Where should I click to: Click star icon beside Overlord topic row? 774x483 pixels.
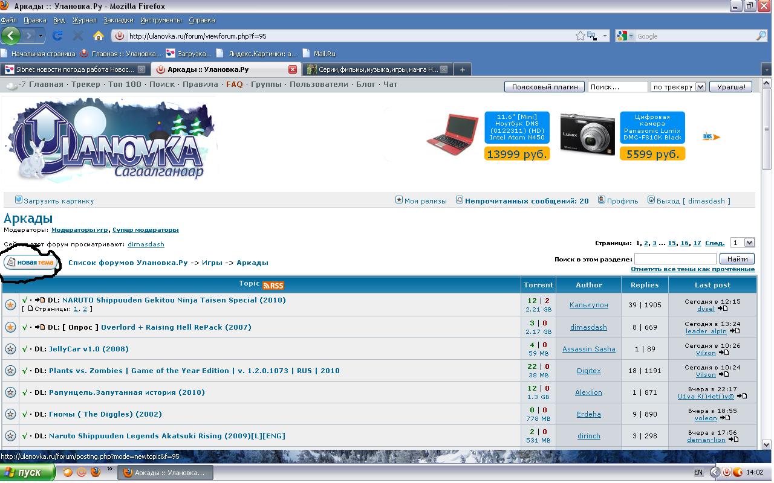coord(10,327)
